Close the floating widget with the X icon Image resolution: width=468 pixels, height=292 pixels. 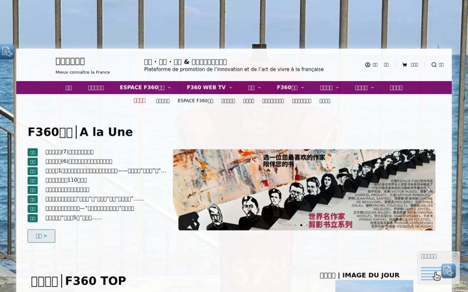pyautogui.click(x=455, y=256)
